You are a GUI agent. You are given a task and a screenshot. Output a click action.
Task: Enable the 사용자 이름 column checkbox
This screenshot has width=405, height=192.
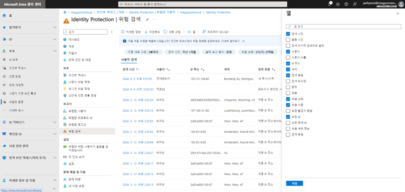pyautogui.click(x=288, y=57)
